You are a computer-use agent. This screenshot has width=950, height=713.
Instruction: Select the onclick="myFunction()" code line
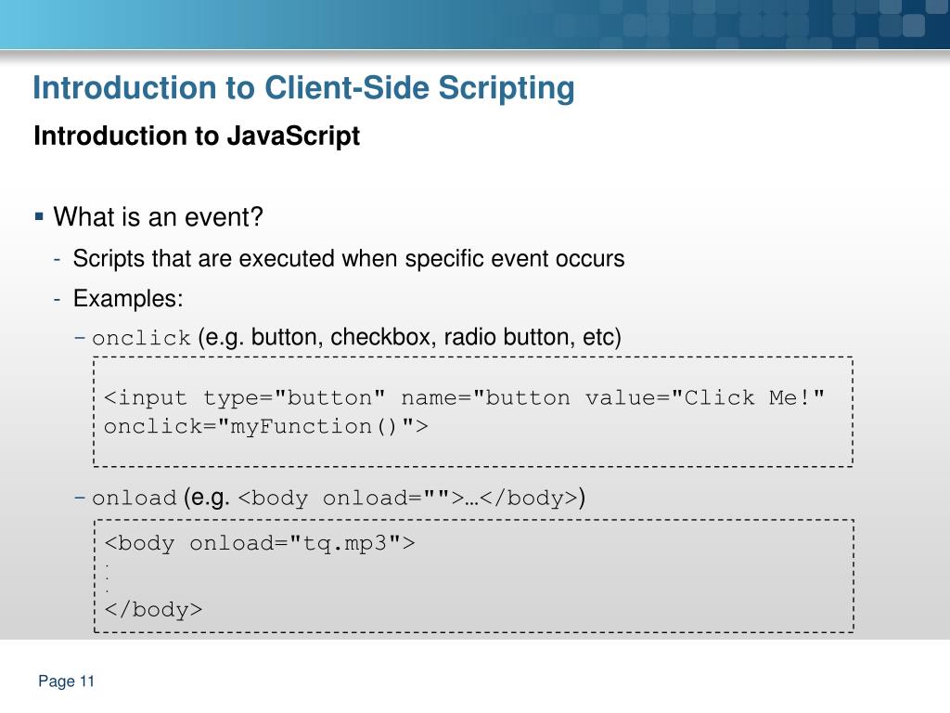point(266,427)
